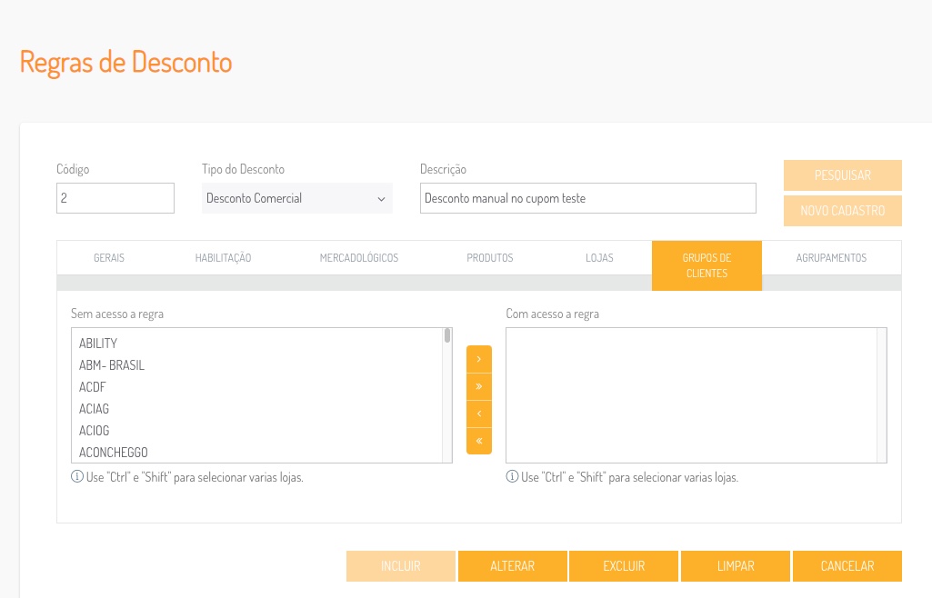The image size is (932, 598).
Task: Open the Habilitação tab
Action: tap(223, 257)
